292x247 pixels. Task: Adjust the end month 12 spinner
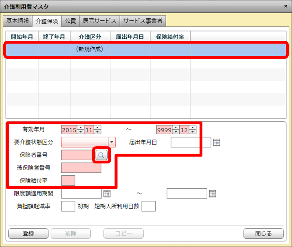(193, 130)
